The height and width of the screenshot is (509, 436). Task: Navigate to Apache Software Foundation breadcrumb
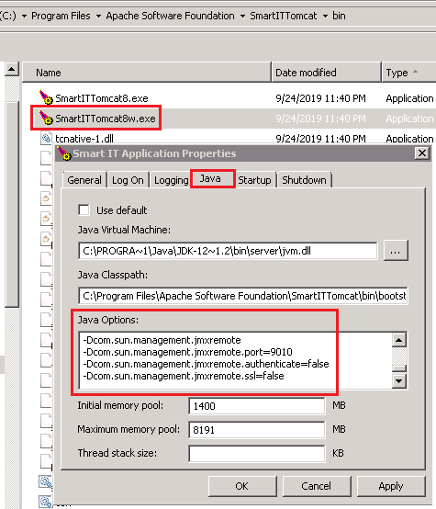[x=171, y=16]
